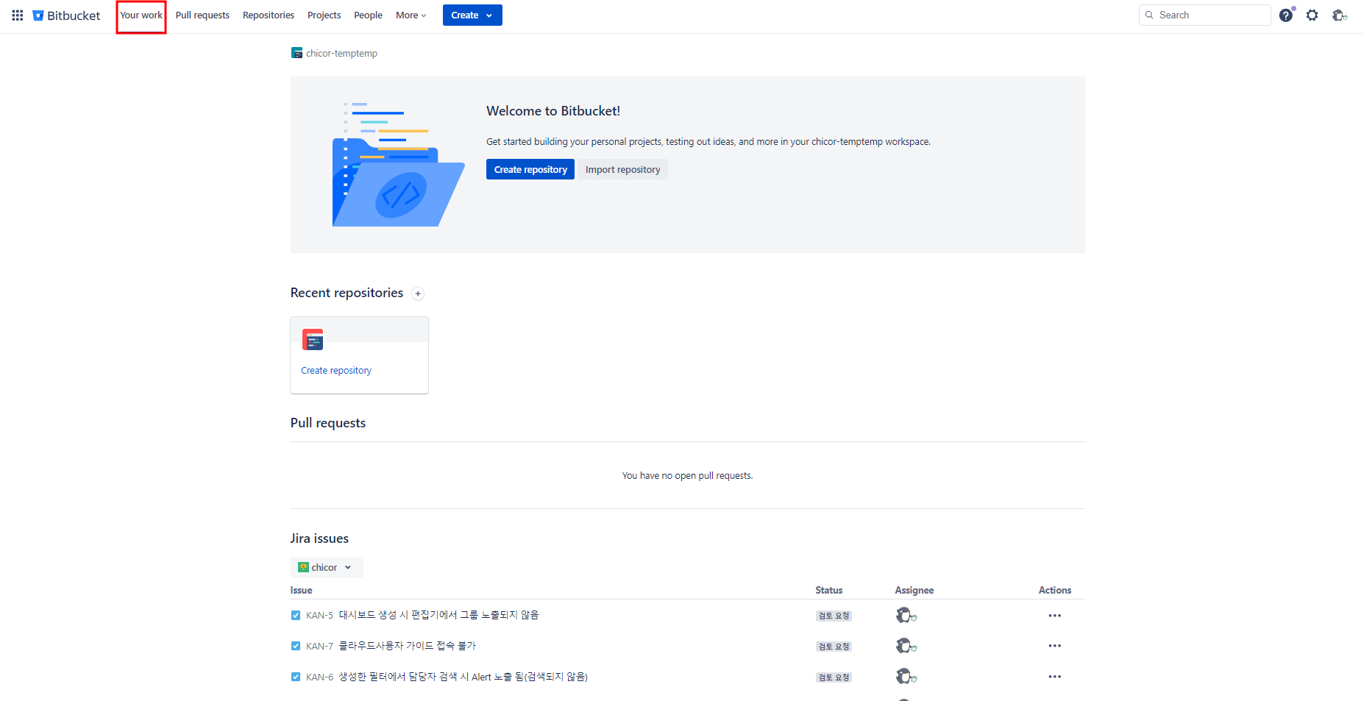Go to Pull requests in top navigation
The image size is (1364, 701).
(x=202, y=15)
